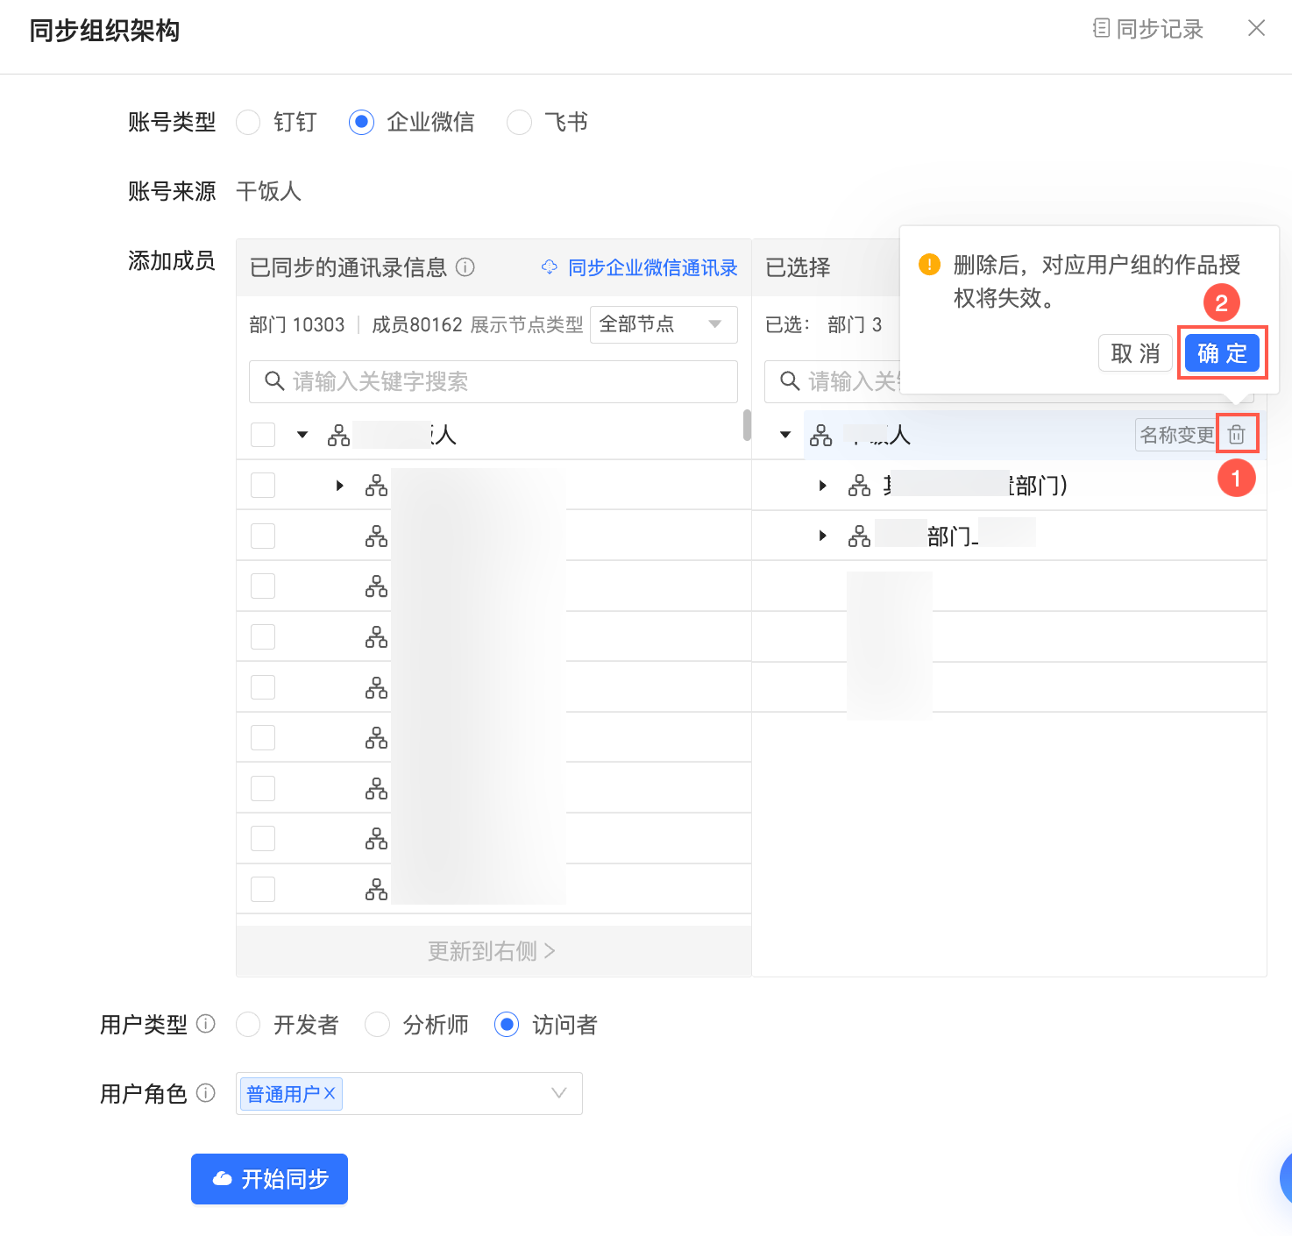Remove the 普通用户 role tag
Viewport: 1292px width, 1236px height.
(x=330, y=1093)
